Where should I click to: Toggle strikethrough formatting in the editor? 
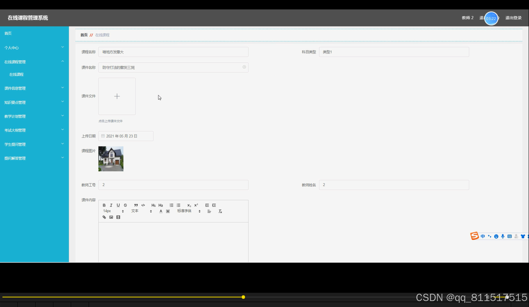click(x=125, y=205)
